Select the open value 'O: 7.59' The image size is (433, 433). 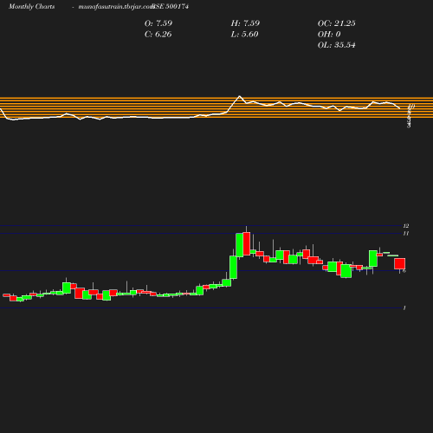coord(158,23)
